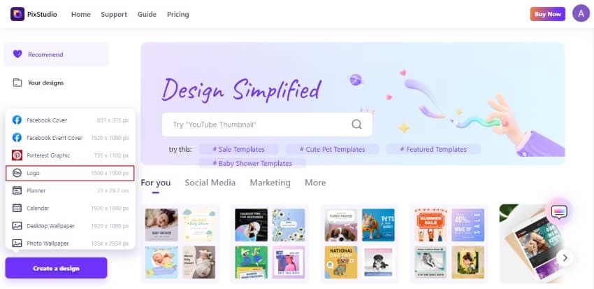The height and width of the screenshot is (289, 594).
Task: Switch to the Marketing tab
Action: click(x=270, y=183)
